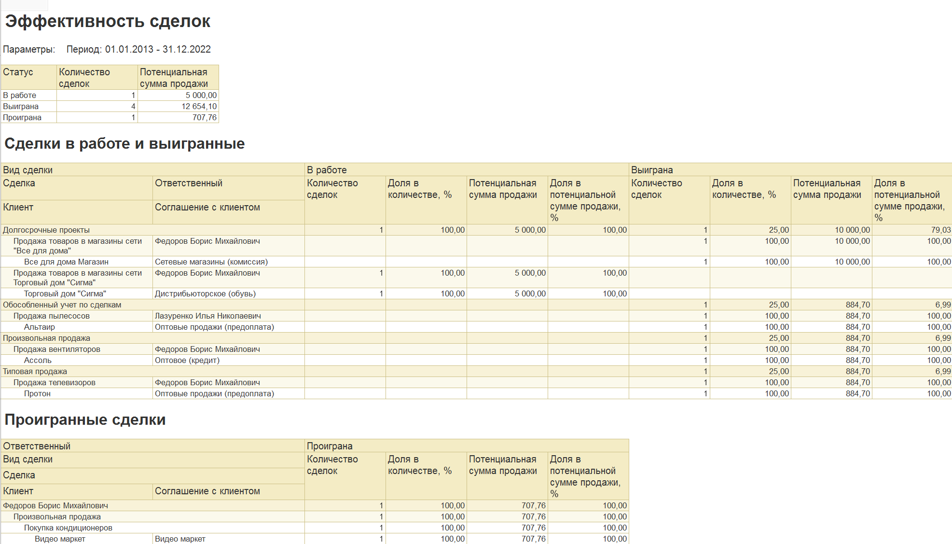
Task: Select the "Выиграна" column group header
Action: point(651,170)
